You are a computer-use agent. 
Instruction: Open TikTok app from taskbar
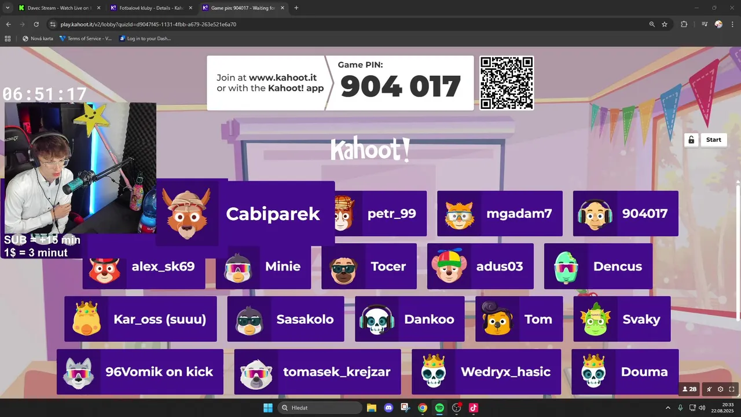pyautogui.click(x=474, y=408)
